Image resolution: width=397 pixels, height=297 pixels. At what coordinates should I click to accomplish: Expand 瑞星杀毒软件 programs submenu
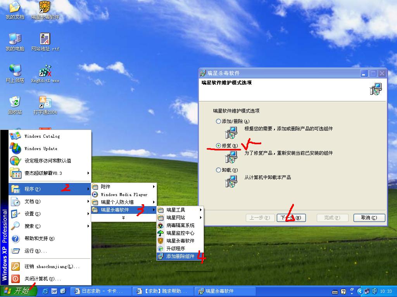(x=124, y=210)
